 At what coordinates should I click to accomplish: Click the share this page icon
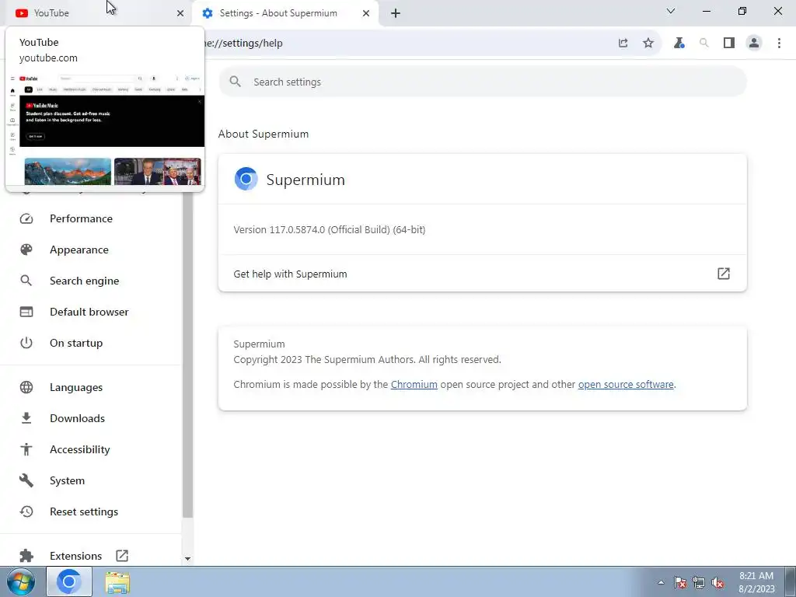click(623, 44)
